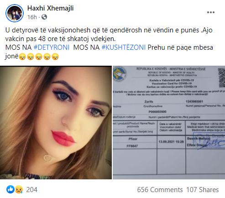Open the three-dot post options menu
The height and width of the screenshot is (198, 225).
click(x=211, y=12)
